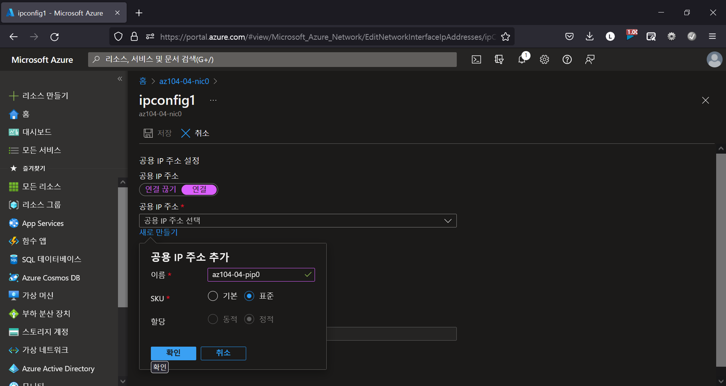Go to 홈 breadcrumb link

[143, 81]
